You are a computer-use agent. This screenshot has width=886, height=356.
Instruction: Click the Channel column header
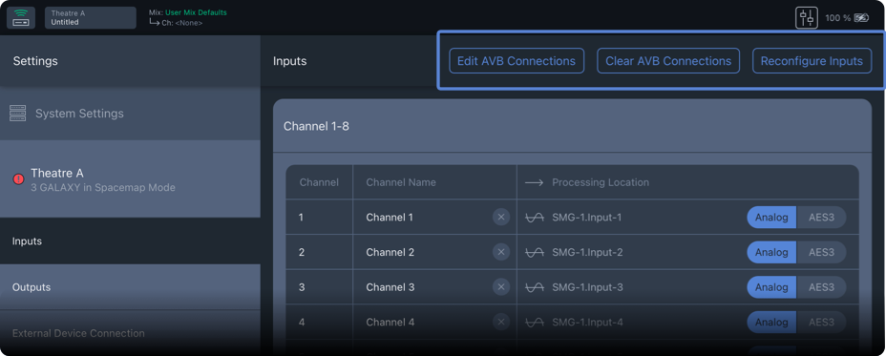coord(319,182)
